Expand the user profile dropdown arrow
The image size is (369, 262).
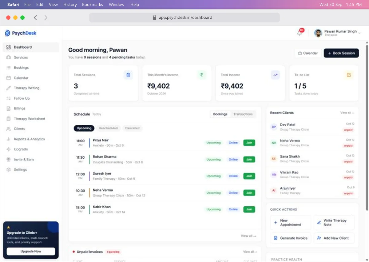point(359,33)
